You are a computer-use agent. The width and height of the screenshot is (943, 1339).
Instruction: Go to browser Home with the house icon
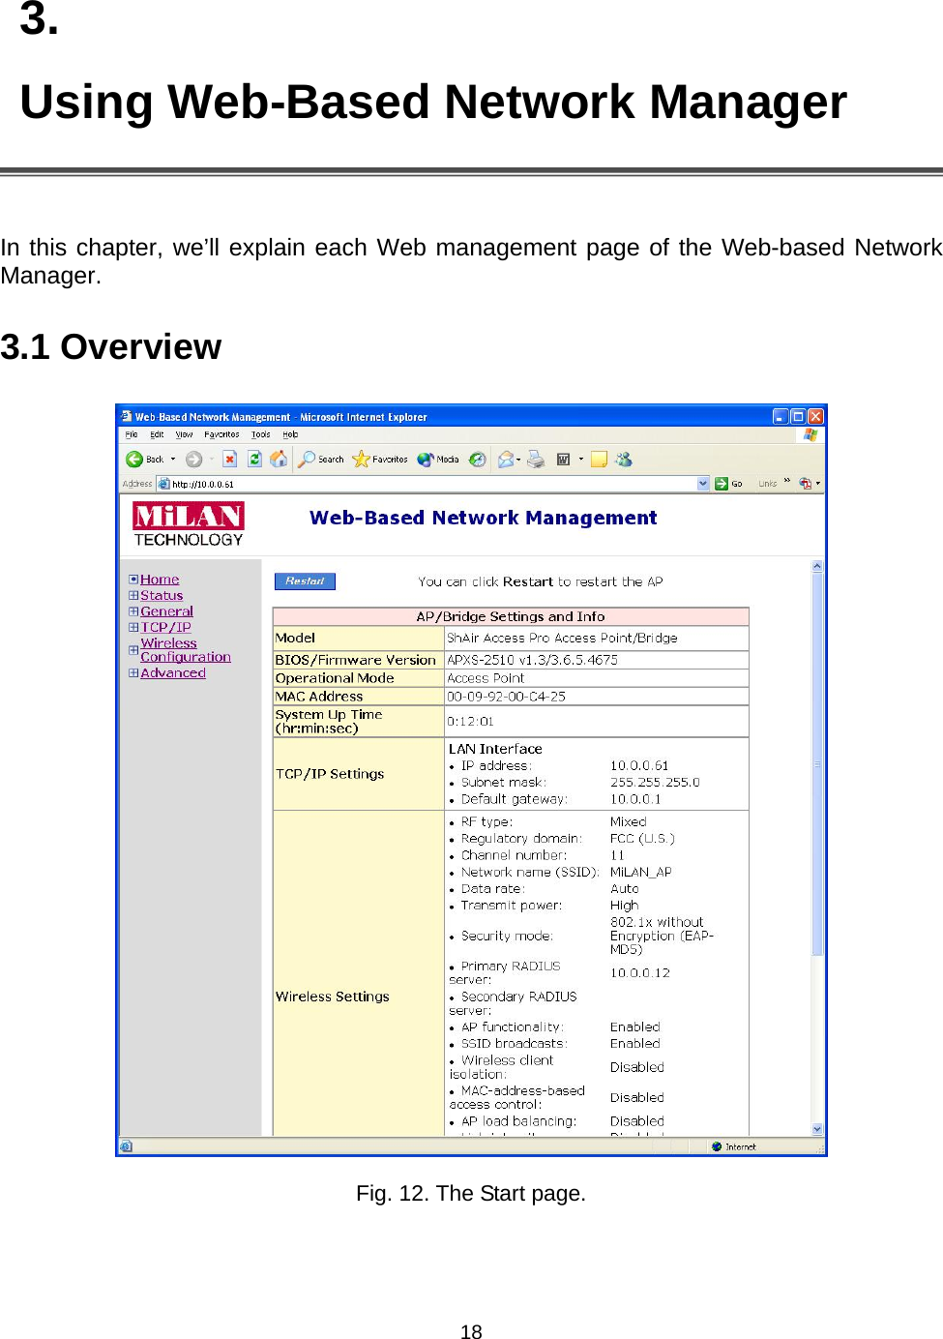point(279,459)
